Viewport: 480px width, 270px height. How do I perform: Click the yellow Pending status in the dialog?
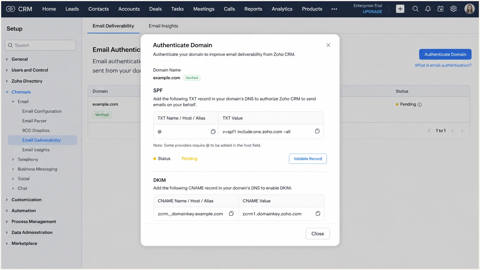pos(189,159)
